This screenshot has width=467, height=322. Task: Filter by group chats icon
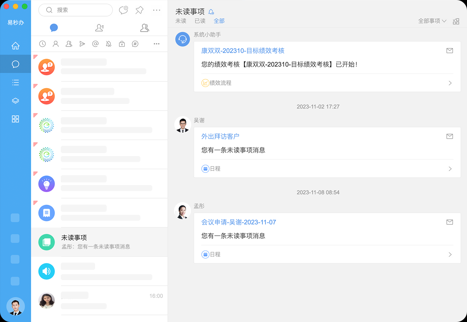click(69, 44)
